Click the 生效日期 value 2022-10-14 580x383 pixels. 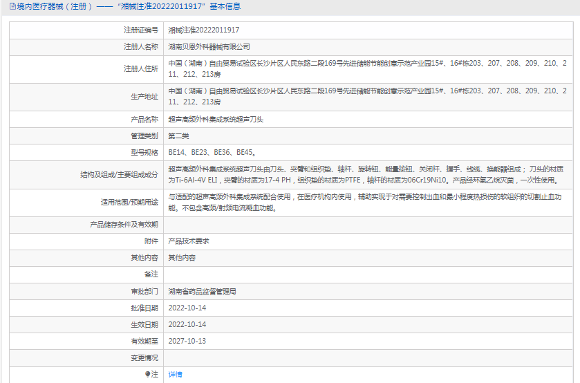click(187, 324)
